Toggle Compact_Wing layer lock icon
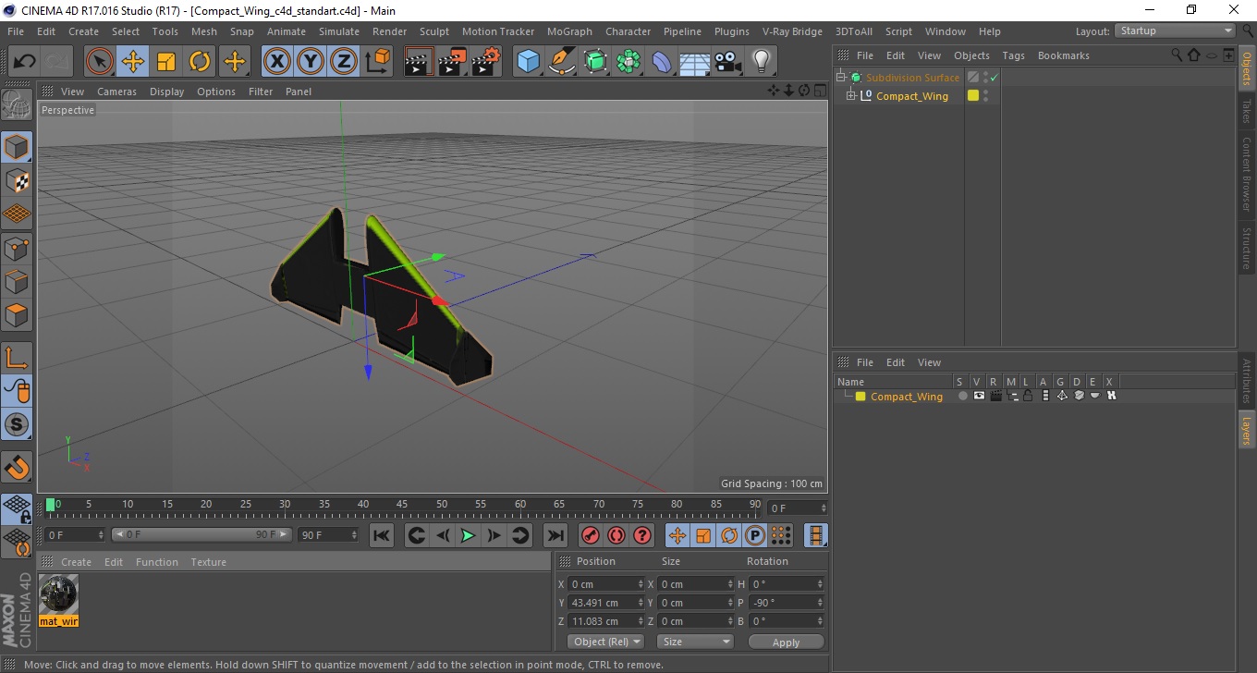The height and width of the screenshot is (673, 1257). (x=1028, y=396)
